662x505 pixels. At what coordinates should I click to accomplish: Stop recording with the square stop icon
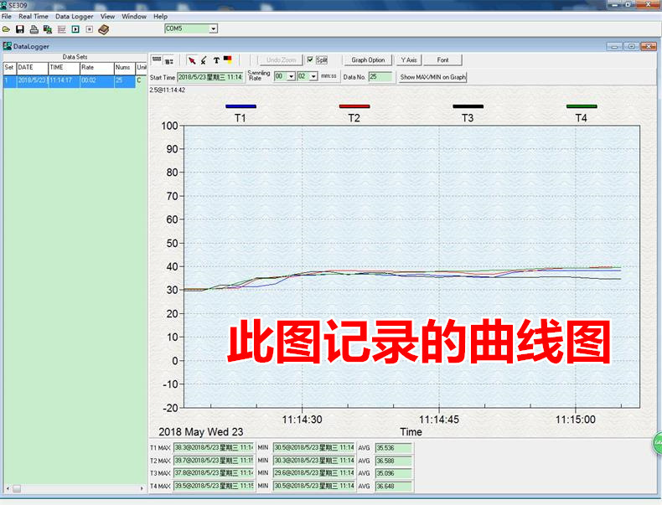[89, 29]
